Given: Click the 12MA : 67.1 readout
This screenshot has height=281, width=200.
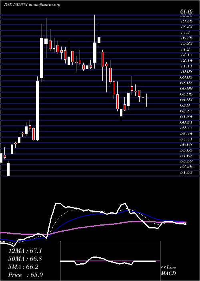Looking at the screenshot, I should 25,251.
